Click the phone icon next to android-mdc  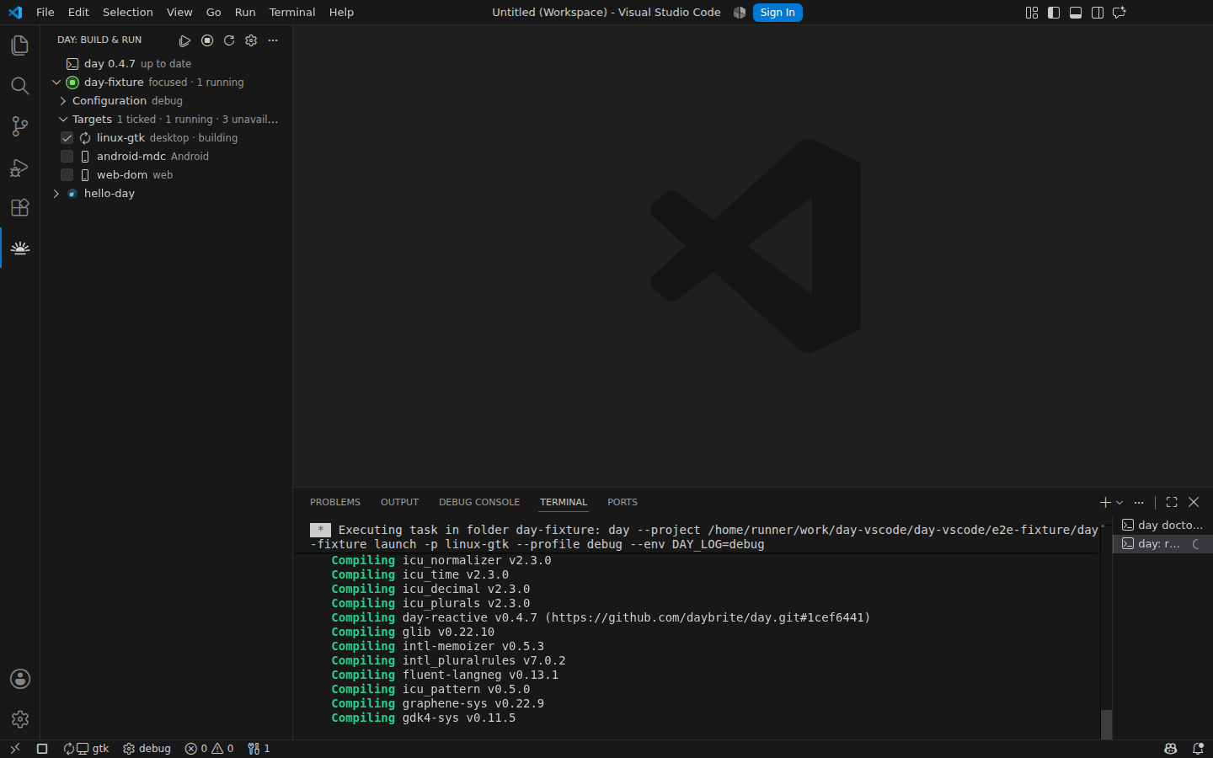point(85,157)
